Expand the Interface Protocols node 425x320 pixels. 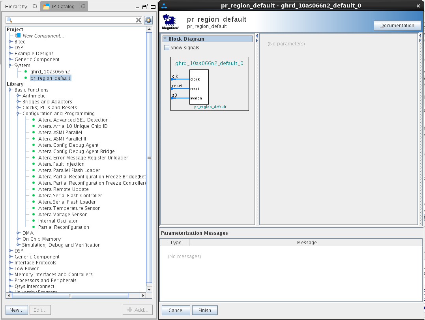[x=10, y=262]
